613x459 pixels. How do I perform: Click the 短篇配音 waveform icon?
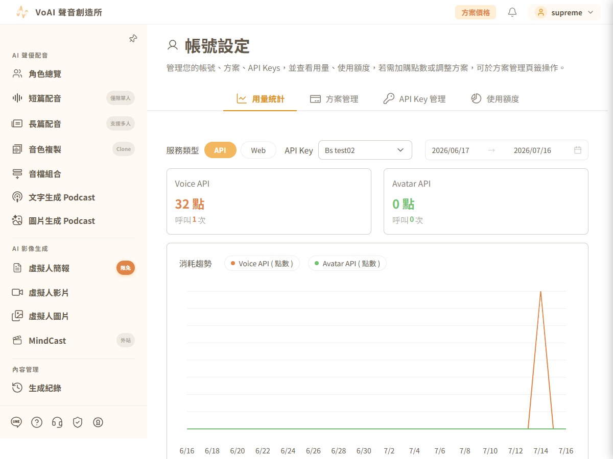(x=17, y=98)
